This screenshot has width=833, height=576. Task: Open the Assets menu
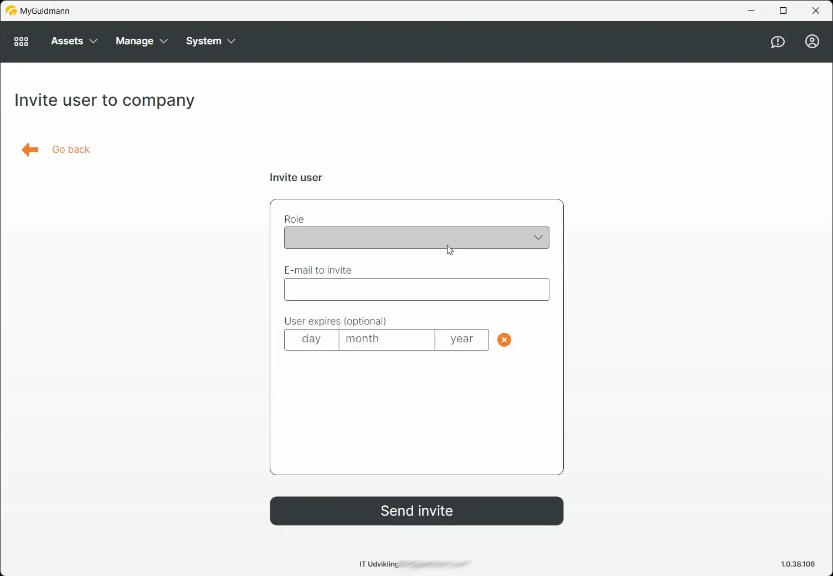(67, 42)
